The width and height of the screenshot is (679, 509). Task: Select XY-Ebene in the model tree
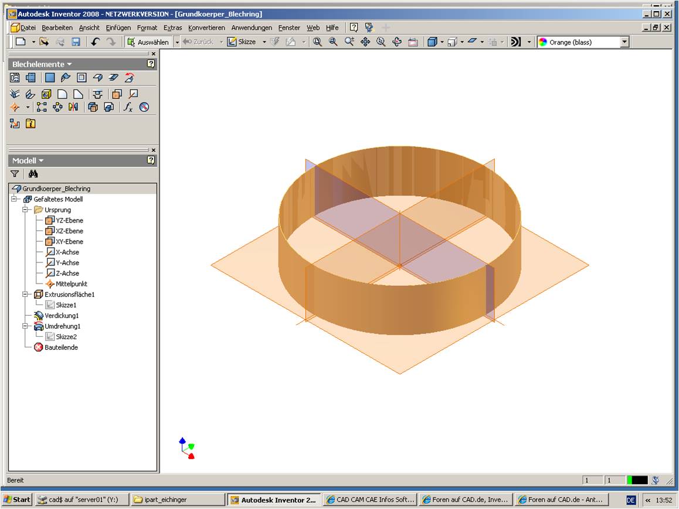pyautogui.click(x=69, y=241)
